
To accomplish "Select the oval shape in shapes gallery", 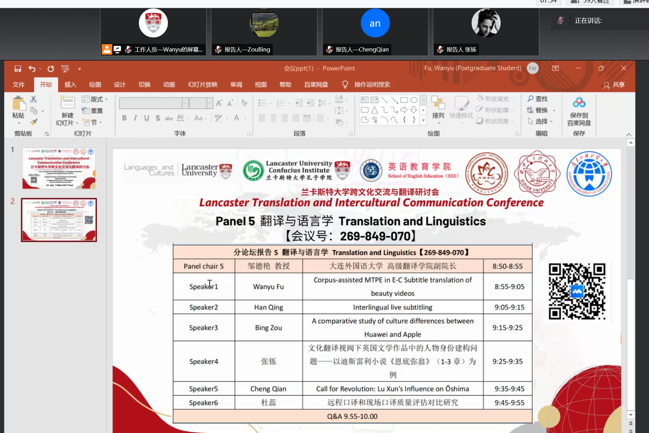I will pyautogui.click(x=414, y=100).
